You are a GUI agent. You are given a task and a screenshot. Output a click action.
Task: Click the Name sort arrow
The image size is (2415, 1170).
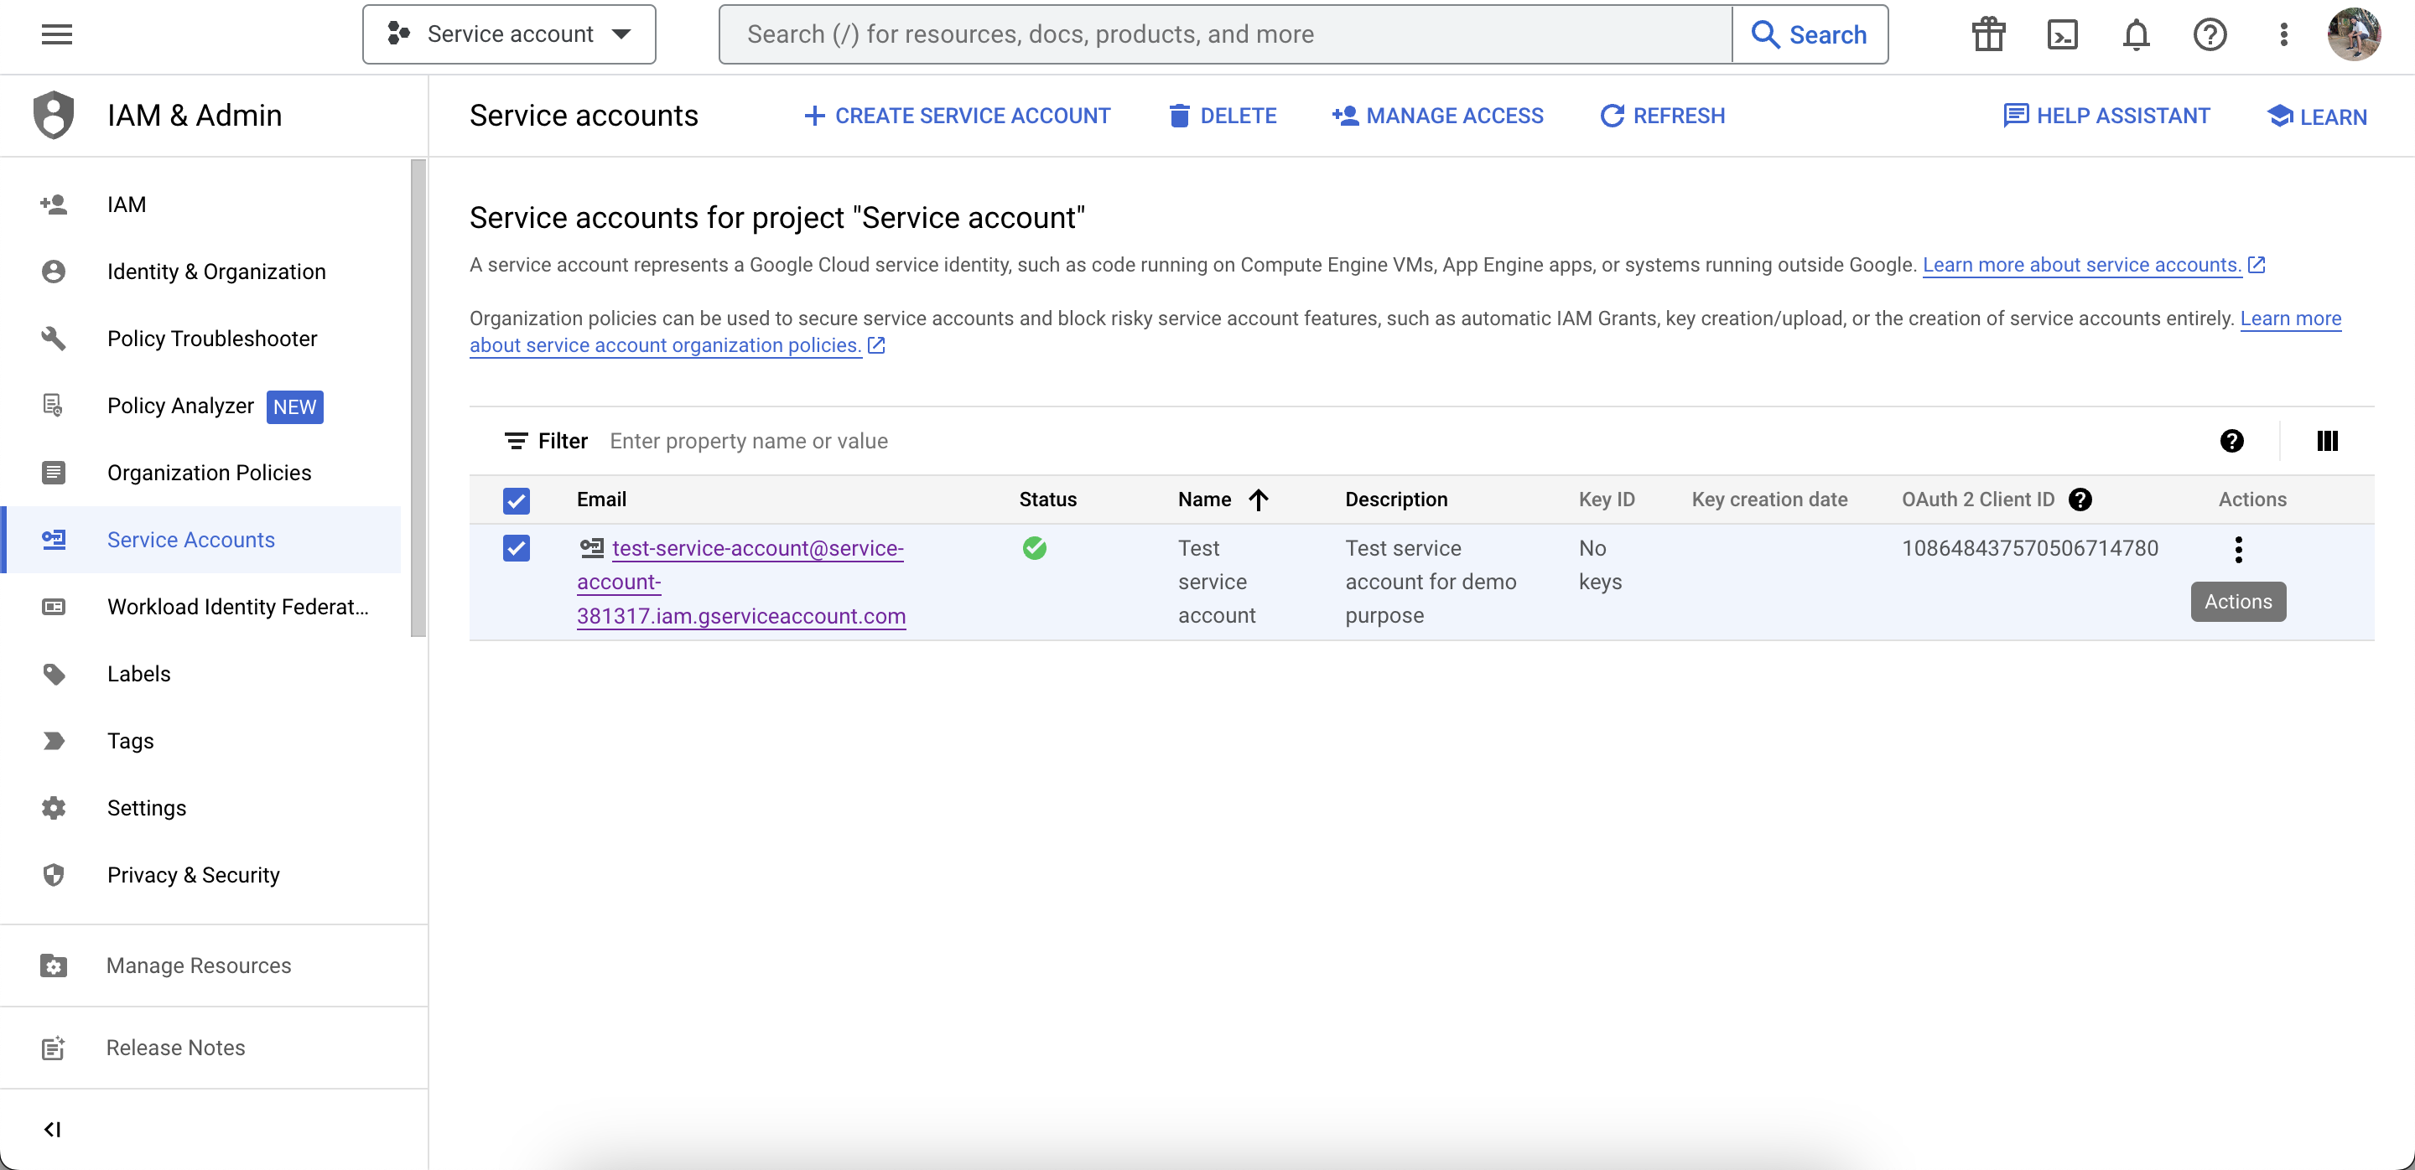click(x=1258, y=500)
